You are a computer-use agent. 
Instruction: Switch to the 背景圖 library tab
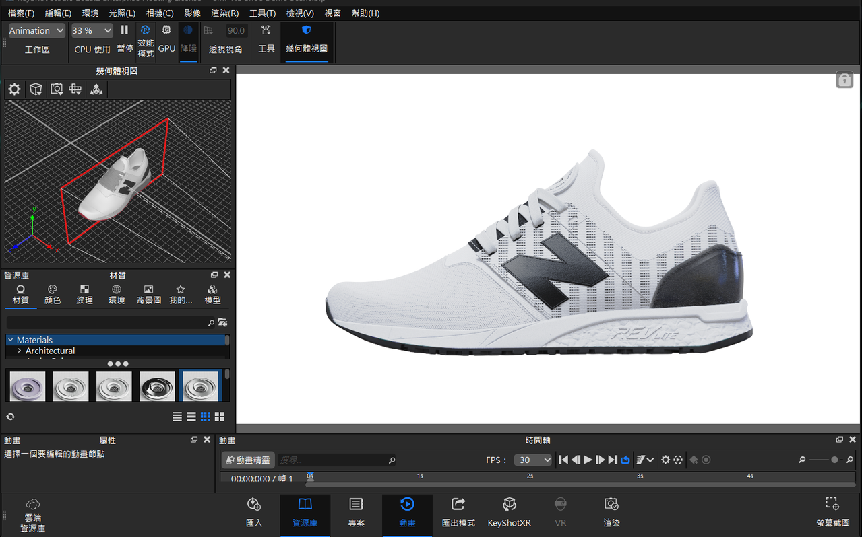coord(148,295)
